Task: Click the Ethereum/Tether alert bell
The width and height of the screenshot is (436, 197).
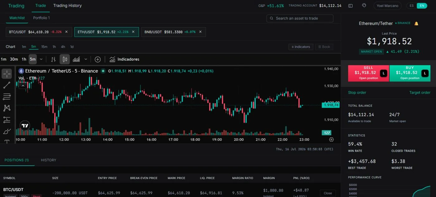Action: point(416,23)
